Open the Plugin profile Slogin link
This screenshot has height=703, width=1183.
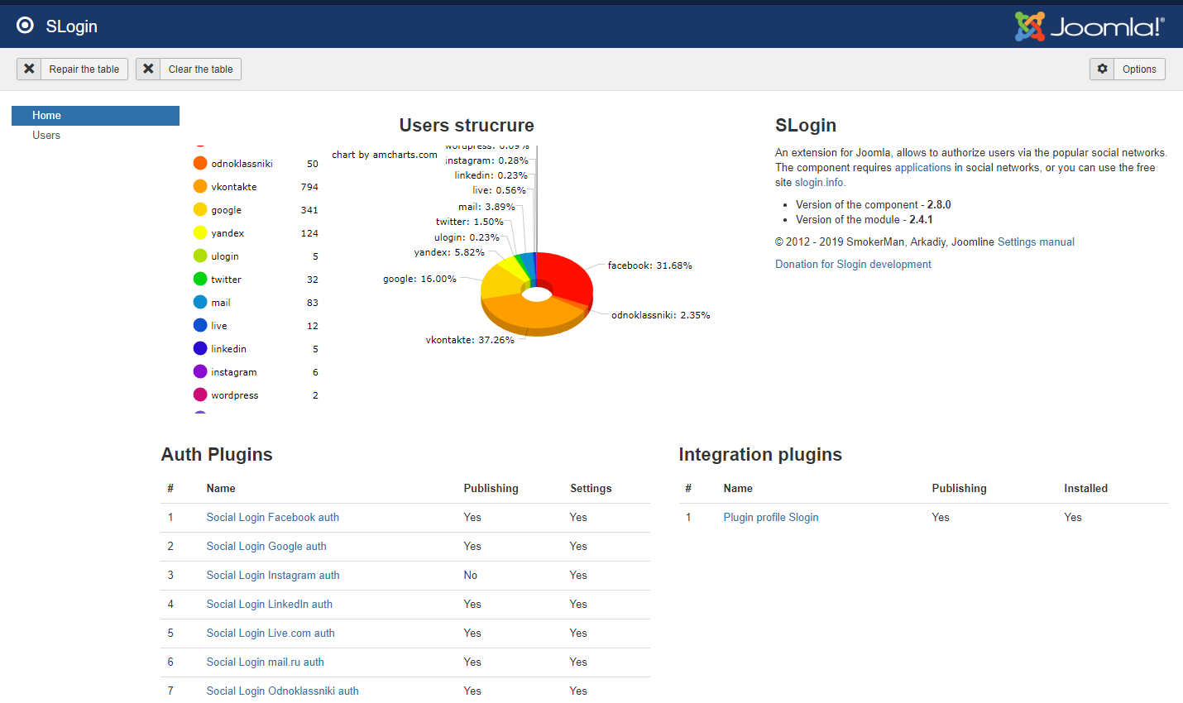coord(770,517)
